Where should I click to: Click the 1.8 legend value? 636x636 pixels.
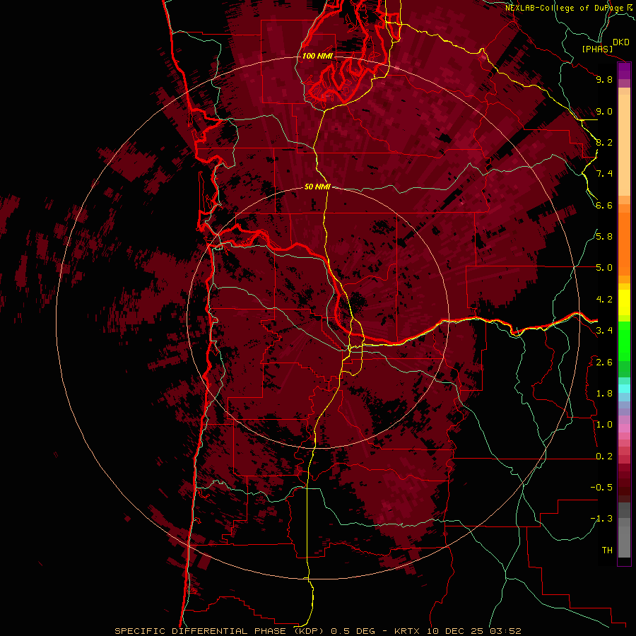(x=604, y=394)
